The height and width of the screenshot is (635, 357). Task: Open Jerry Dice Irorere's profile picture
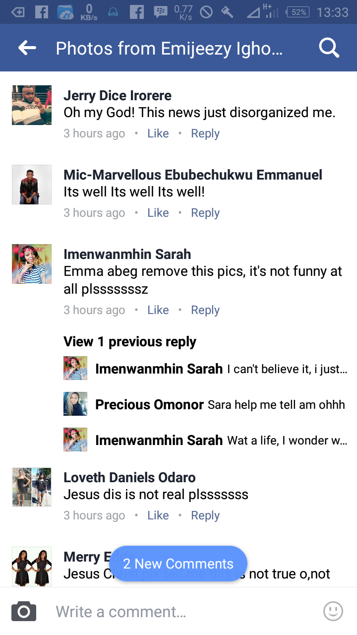[x=32, y=105]
